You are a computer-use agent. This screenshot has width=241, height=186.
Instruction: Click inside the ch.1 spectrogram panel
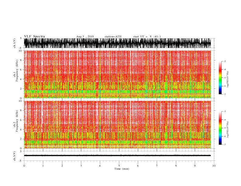117,74
